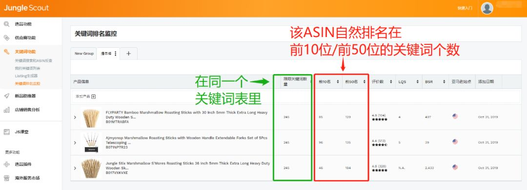Open the Listing生成器 submenu item

26,76
